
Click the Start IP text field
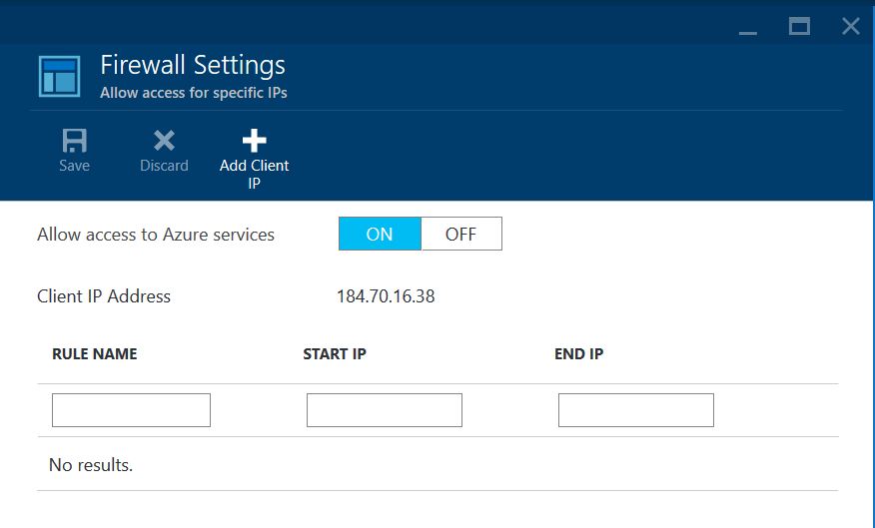(384, 410)
